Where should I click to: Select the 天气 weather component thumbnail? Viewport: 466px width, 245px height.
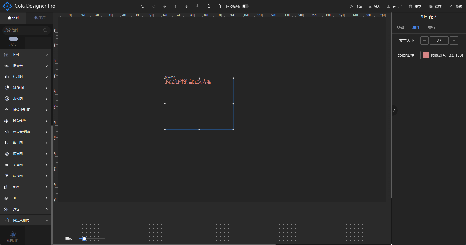pyautogui.click(x=13, y=41)
